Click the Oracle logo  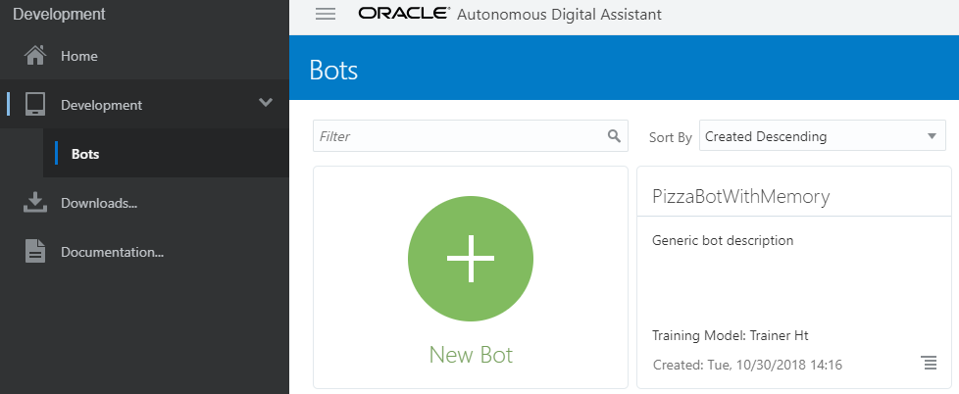(x=404, y=14)
